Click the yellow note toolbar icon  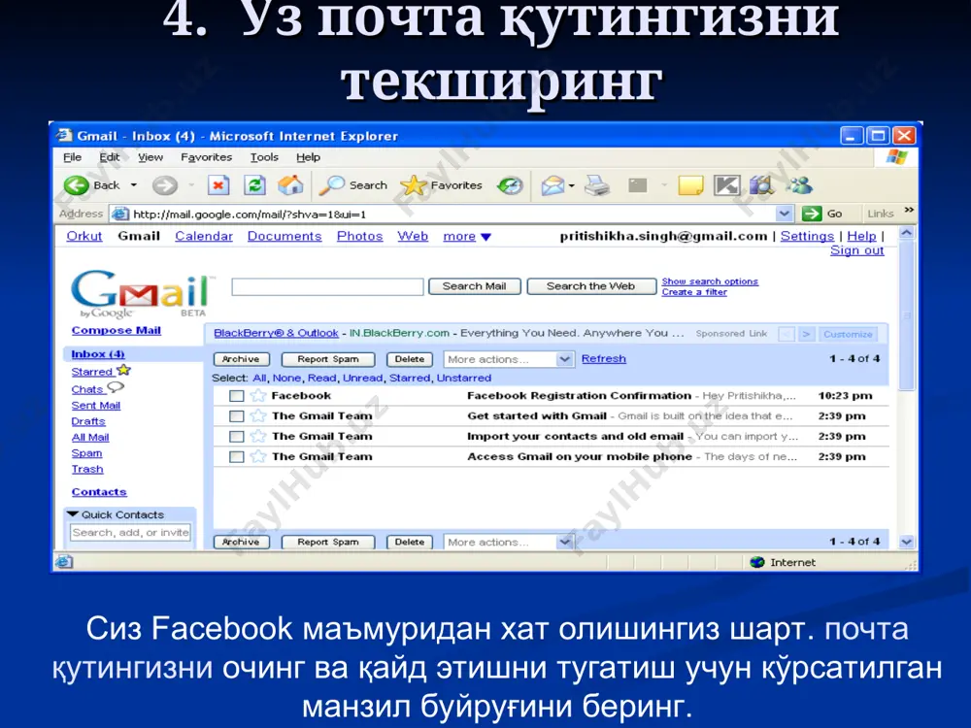690,185
